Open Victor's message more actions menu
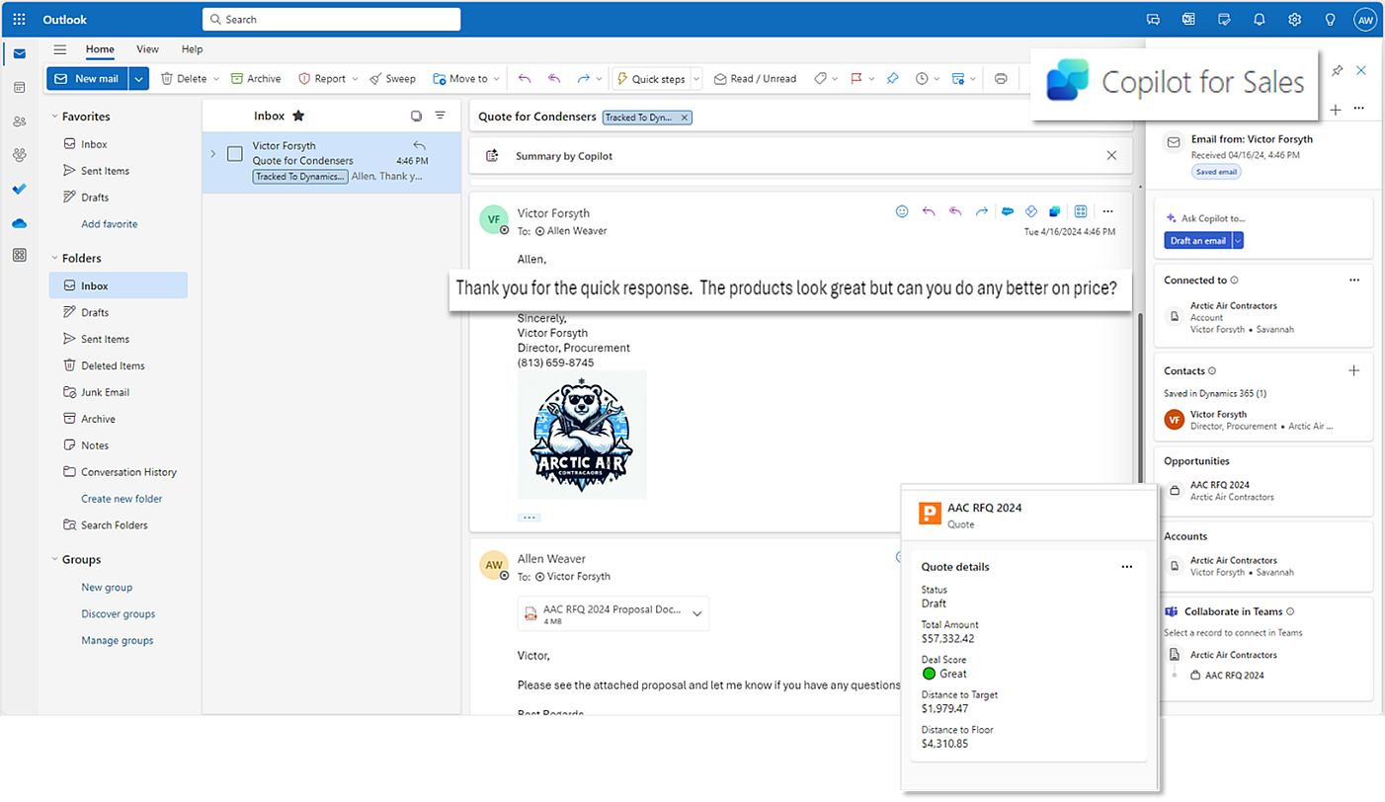Screen dimensions: 1385x802 1107,211
